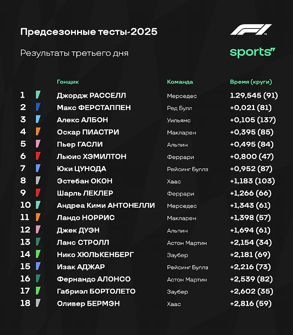
Task: Click driver name Андреа Кими АНТОНЕЛЛИ
Action: click(106, 205)
